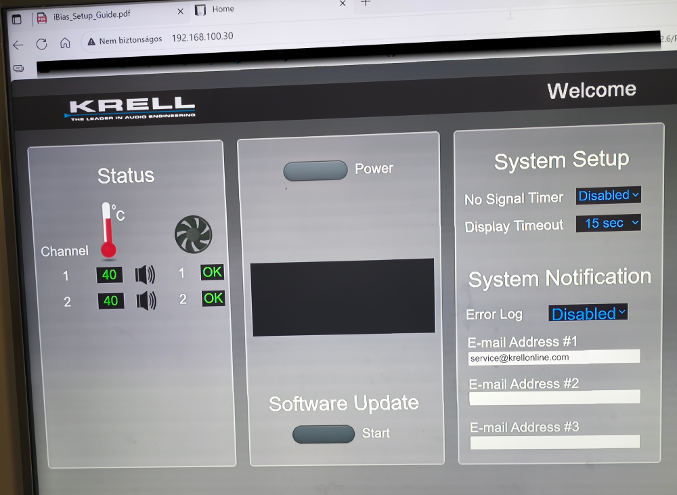Click the 'Nem biztonságos' security warning
677x495 pixels.
(125, 40)
